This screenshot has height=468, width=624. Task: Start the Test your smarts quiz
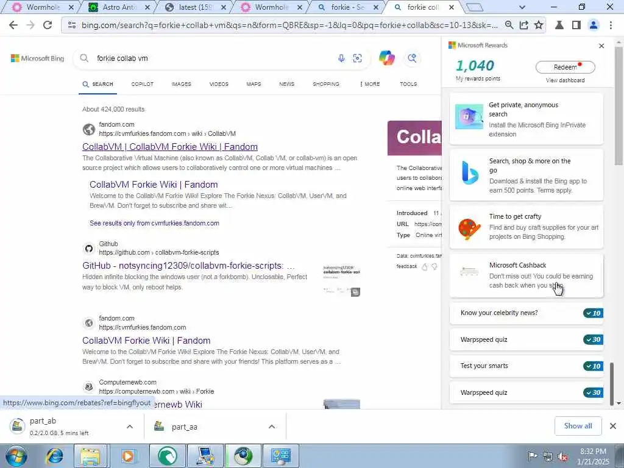click(526, 366)
